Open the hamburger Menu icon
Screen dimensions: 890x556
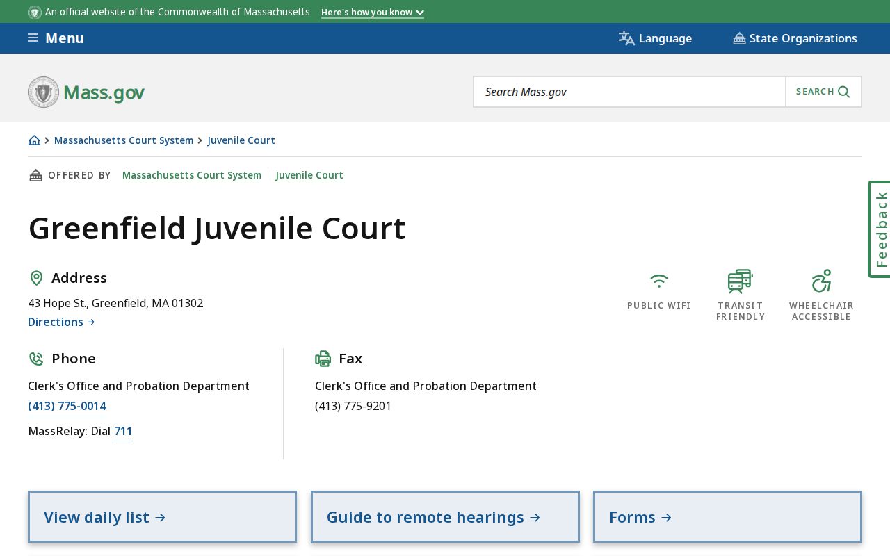pos(33,38)
